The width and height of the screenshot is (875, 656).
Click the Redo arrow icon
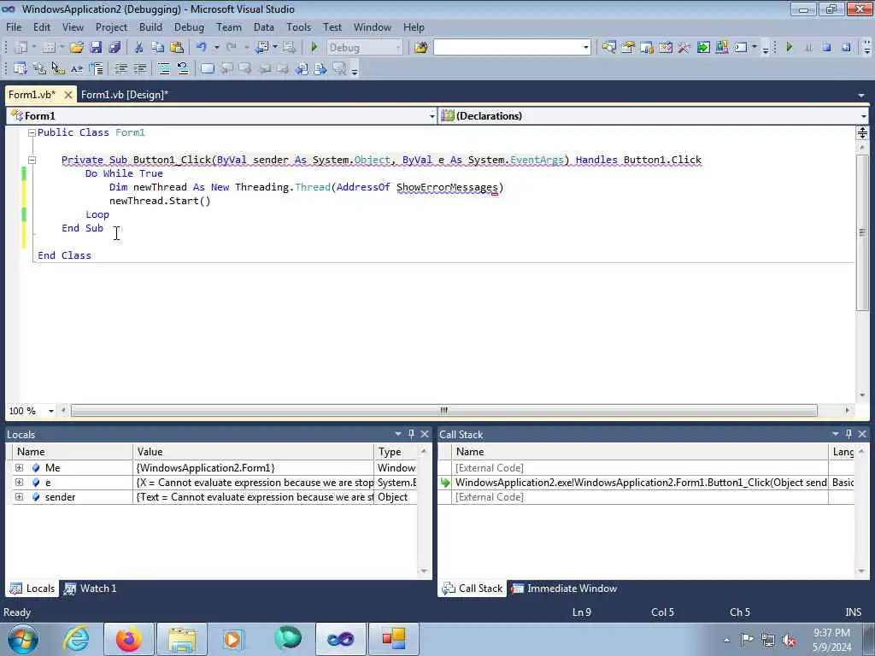pos(231,48)
